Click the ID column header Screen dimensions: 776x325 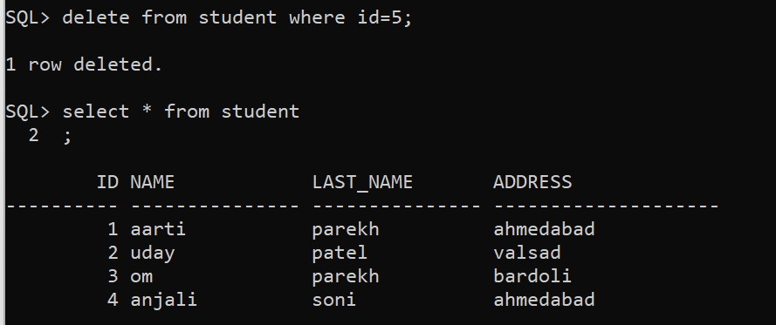(107, 182)
